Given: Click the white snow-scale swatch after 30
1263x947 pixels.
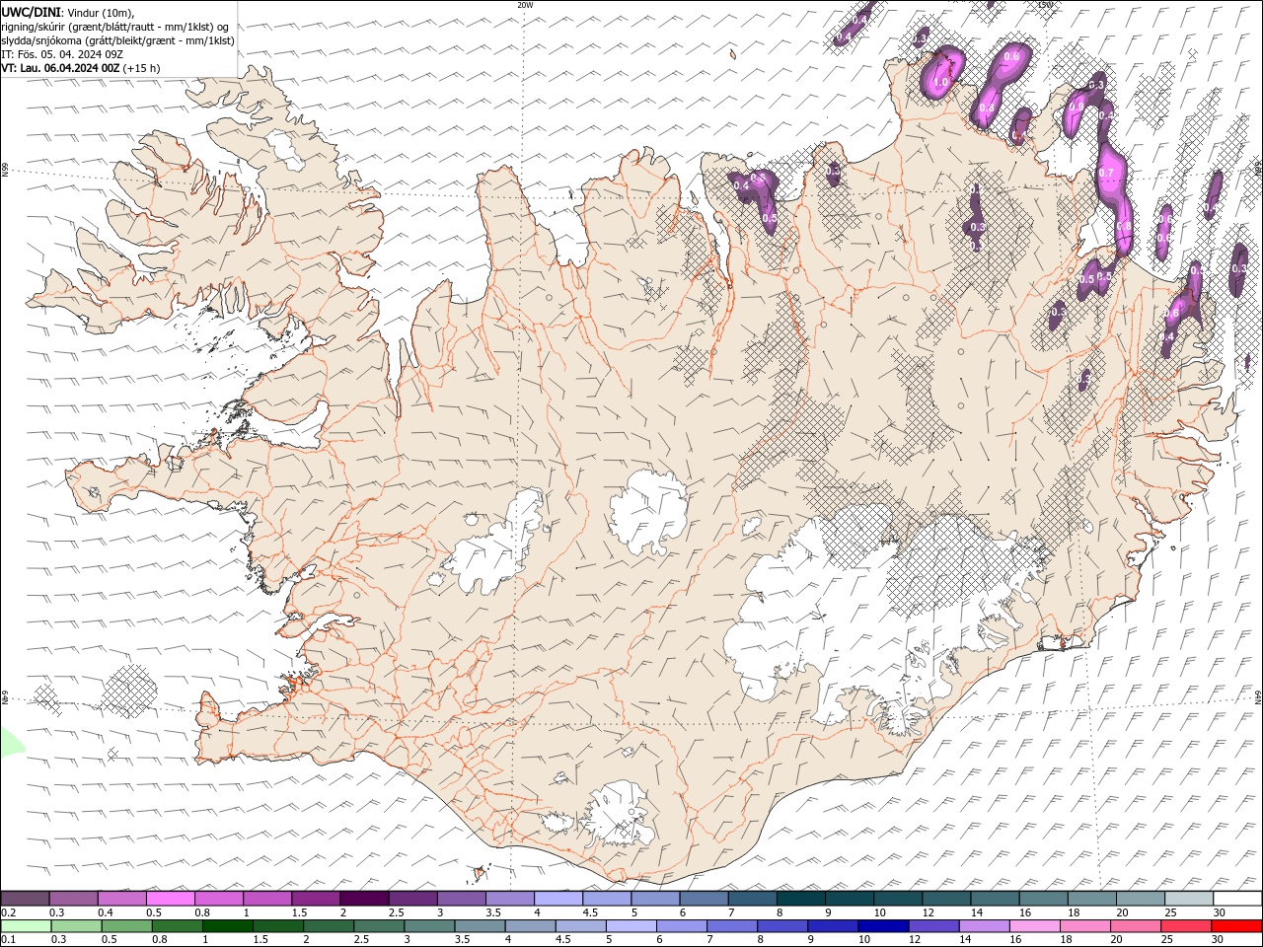Looking at the screenshot, I should pyautogui.click(x=1237, y=899).
